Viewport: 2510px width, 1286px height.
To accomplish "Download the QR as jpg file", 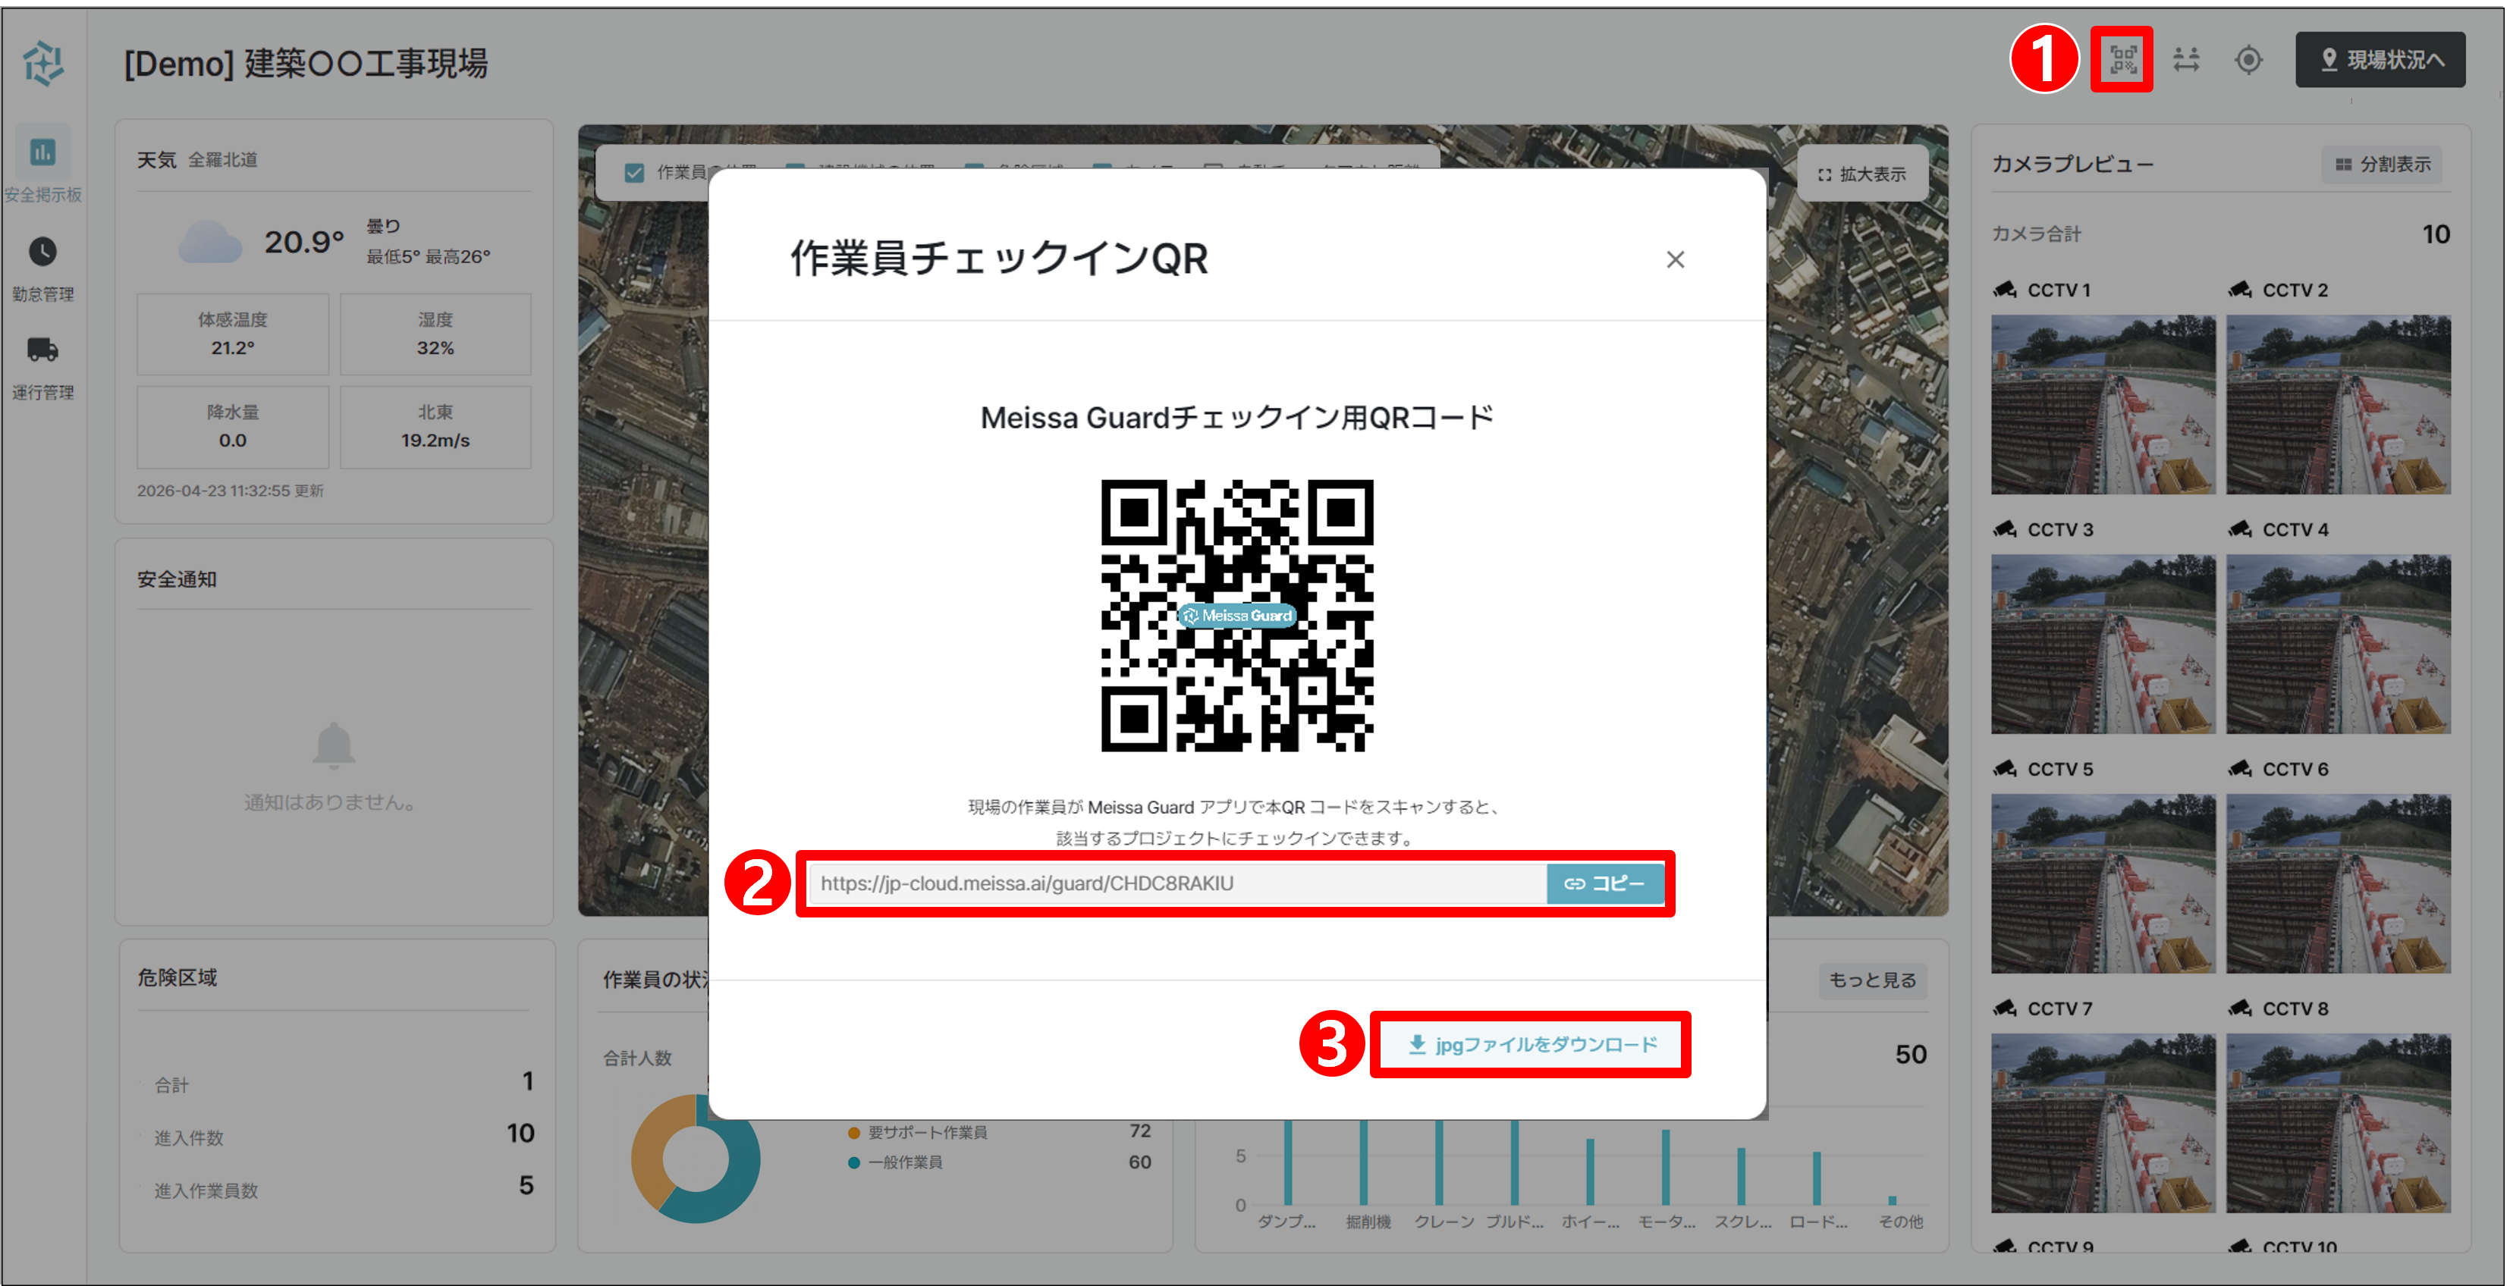I will tap(1531, 1044).
